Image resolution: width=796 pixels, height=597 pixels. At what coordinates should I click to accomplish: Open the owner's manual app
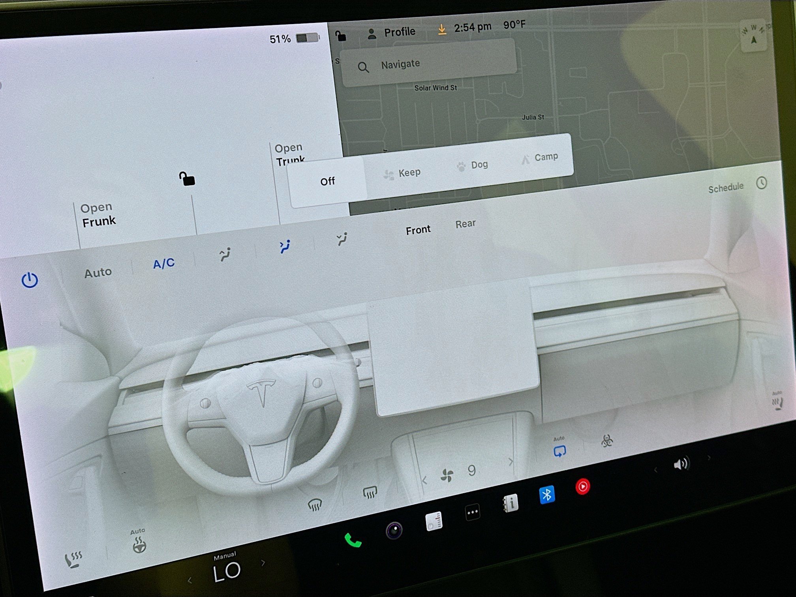point(511,503)
